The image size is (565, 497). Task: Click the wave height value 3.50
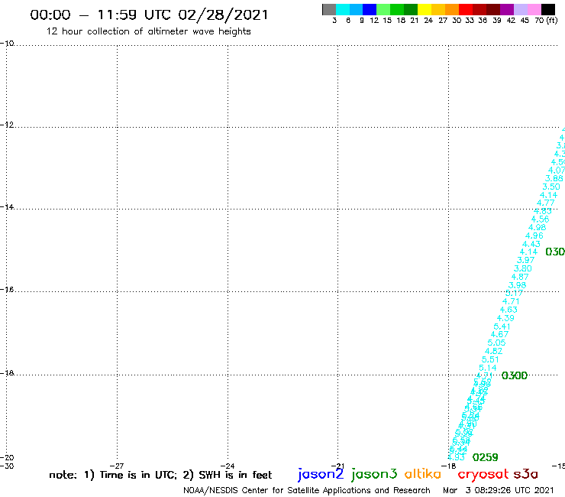tap(551, 187)
